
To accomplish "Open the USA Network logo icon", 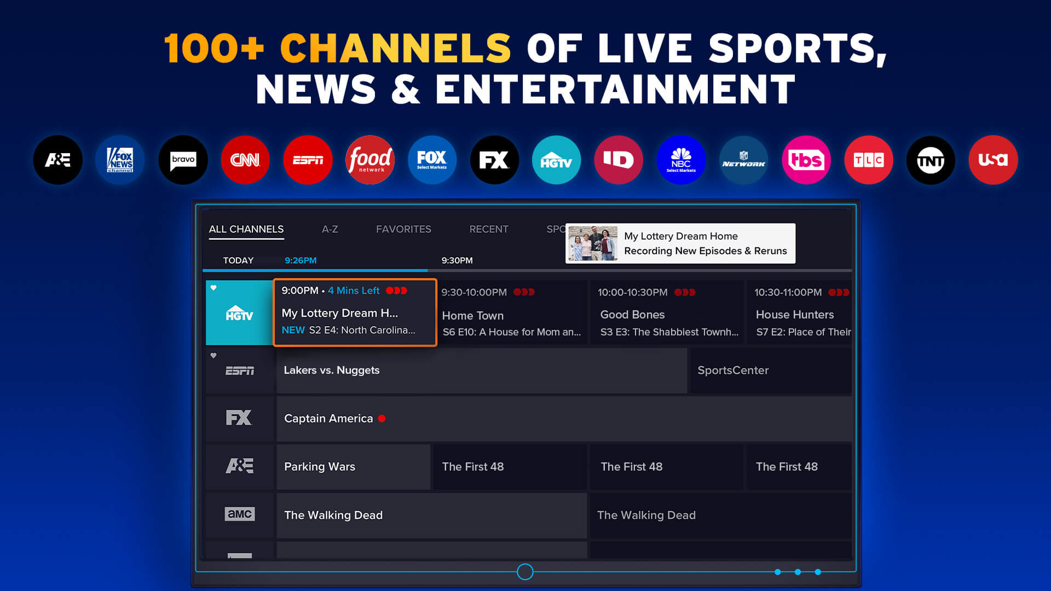I will tap(993, 160).
